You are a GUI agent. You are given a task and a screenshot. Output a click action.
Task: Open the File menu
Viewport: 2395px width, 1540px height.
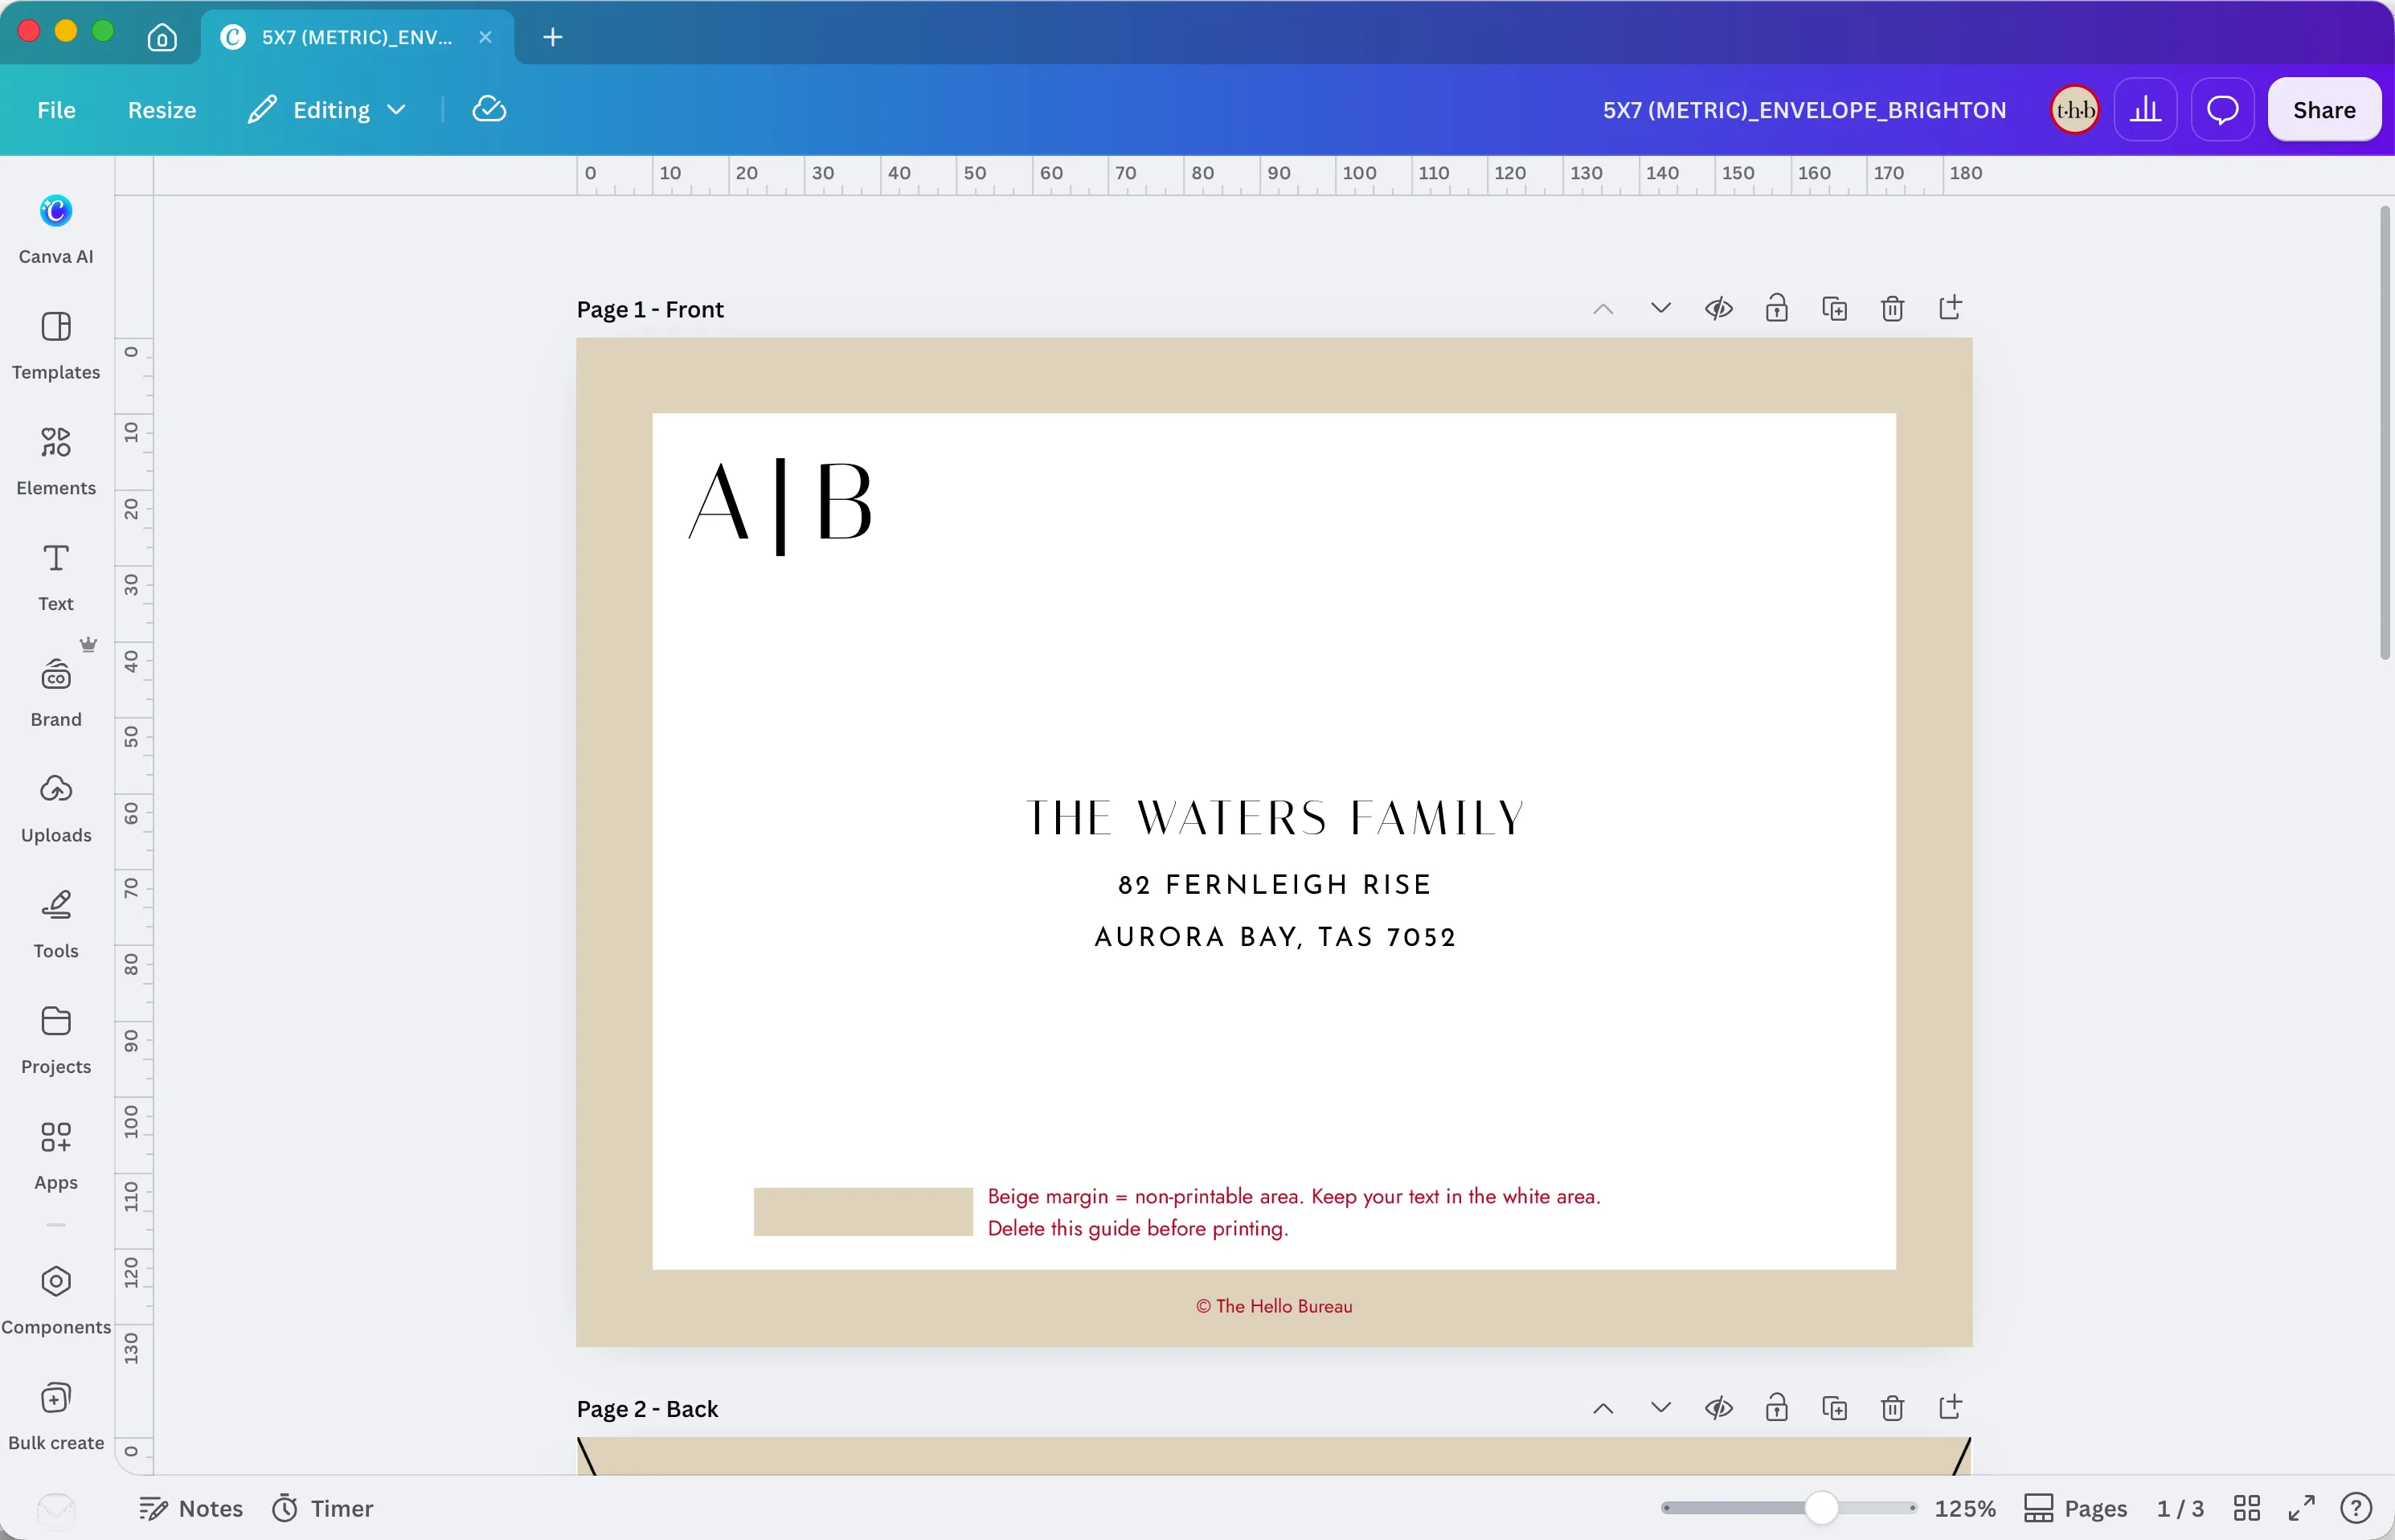pyautogui.click(x=56, y=109)
